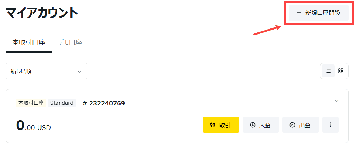The width and height of the screenshot is (357, 149).
Task: Switch to the デモ口座 tab
Action: pyautogui.click(x=70, y=42)
